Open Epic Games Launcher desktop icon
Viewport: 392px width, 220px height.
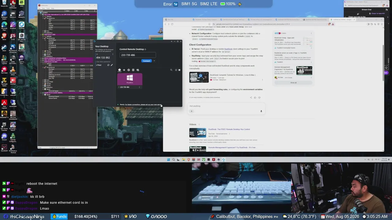point(4,126)
